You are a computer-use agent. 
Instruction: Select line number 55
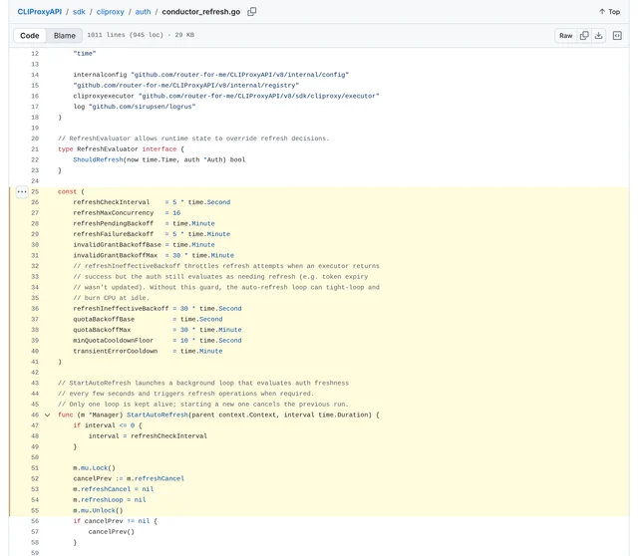(35, 510)
